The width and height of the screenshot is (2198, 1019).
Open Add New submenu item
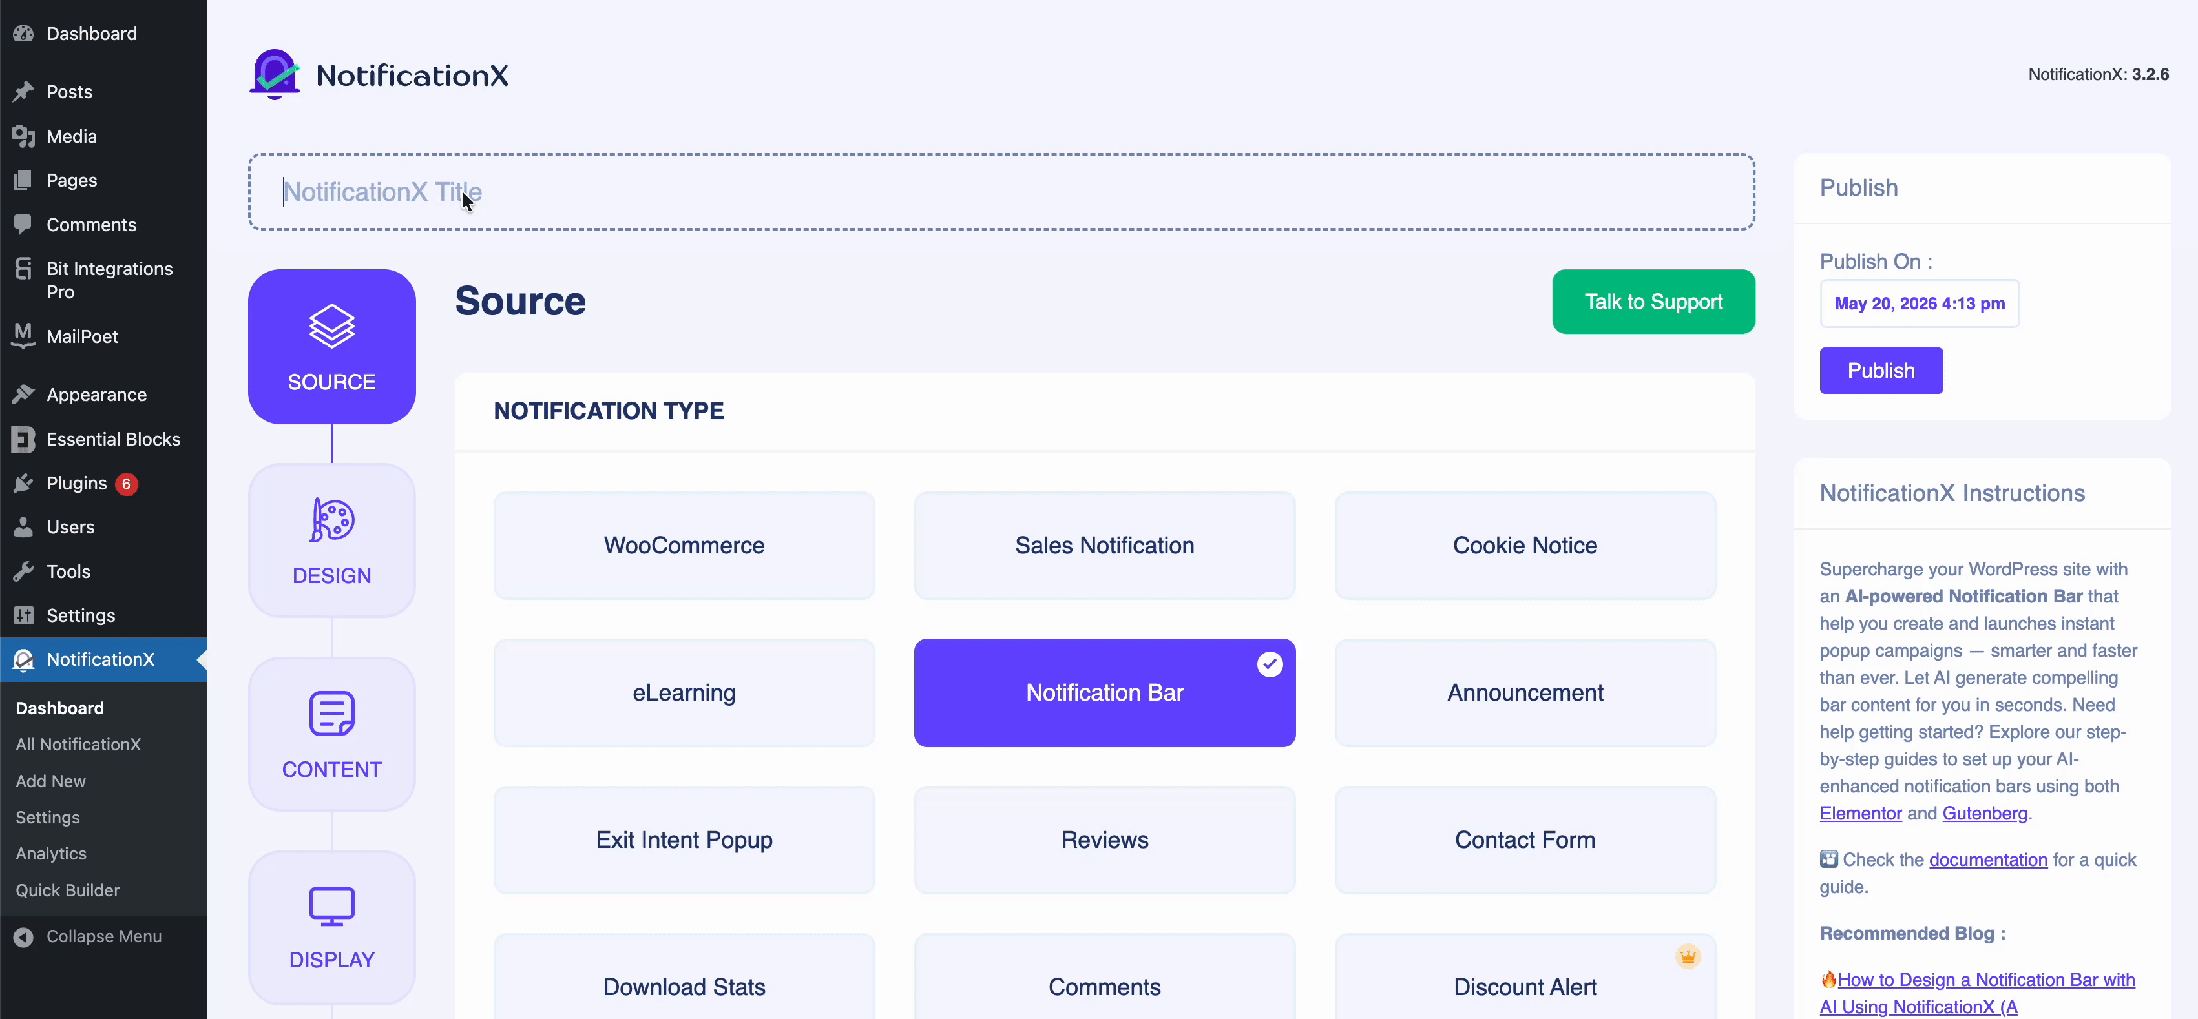point(50,781)
